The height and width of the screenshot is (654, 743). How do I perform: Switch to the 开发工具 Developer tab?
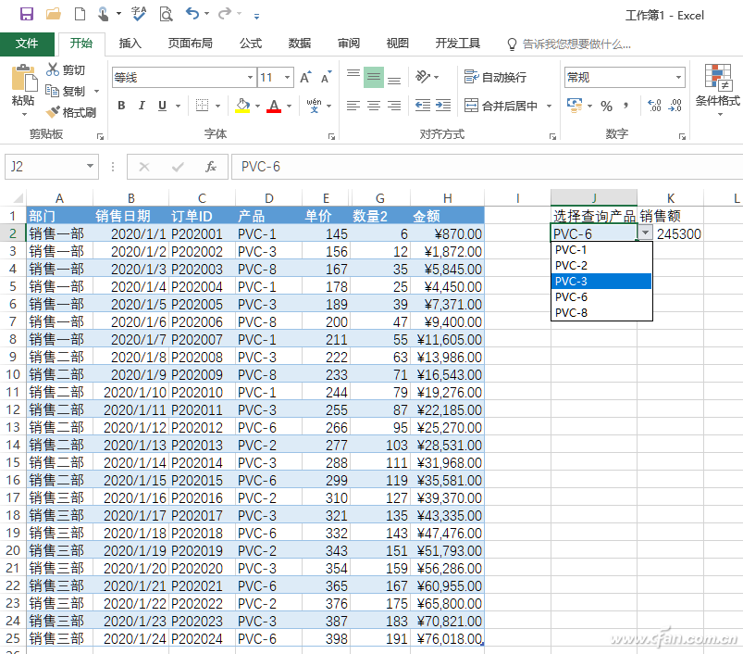tap(458, 44)
